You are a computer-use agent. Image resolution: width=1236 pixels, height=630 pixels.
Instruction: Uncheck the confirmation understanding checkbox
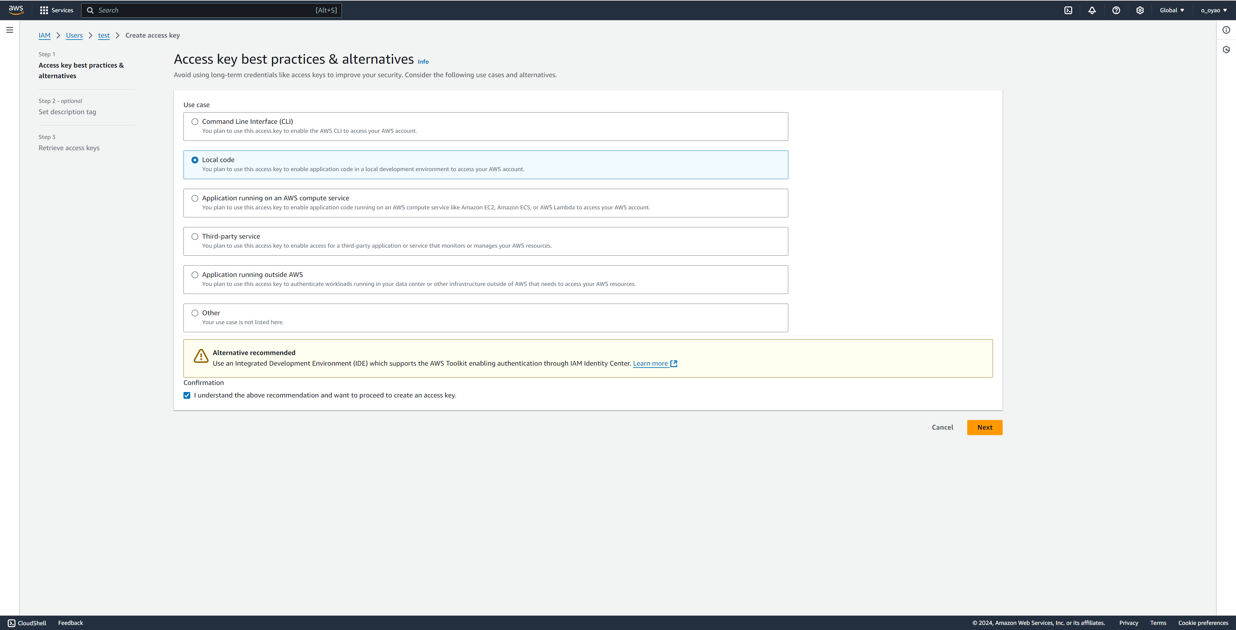click(187, 396)
